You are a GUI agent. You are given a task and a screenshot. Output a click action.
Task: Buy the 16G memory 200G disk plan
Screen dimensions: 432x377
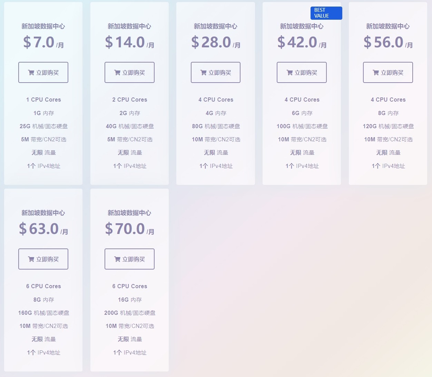[x=129, y=259]
